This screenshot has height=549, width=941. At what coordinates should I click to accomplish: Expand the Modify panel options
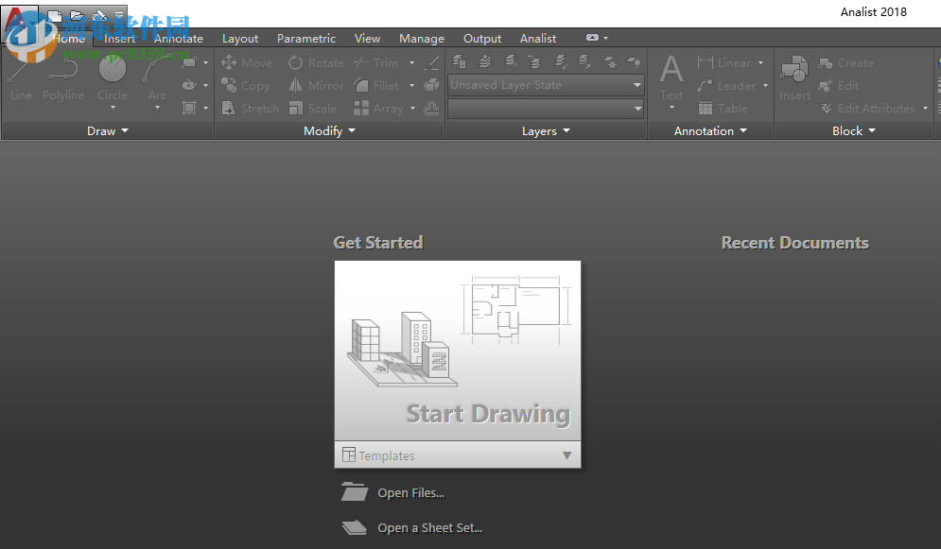(x=329, y=131)
